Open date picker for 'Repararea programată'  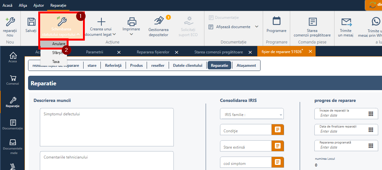coord(371,146)
